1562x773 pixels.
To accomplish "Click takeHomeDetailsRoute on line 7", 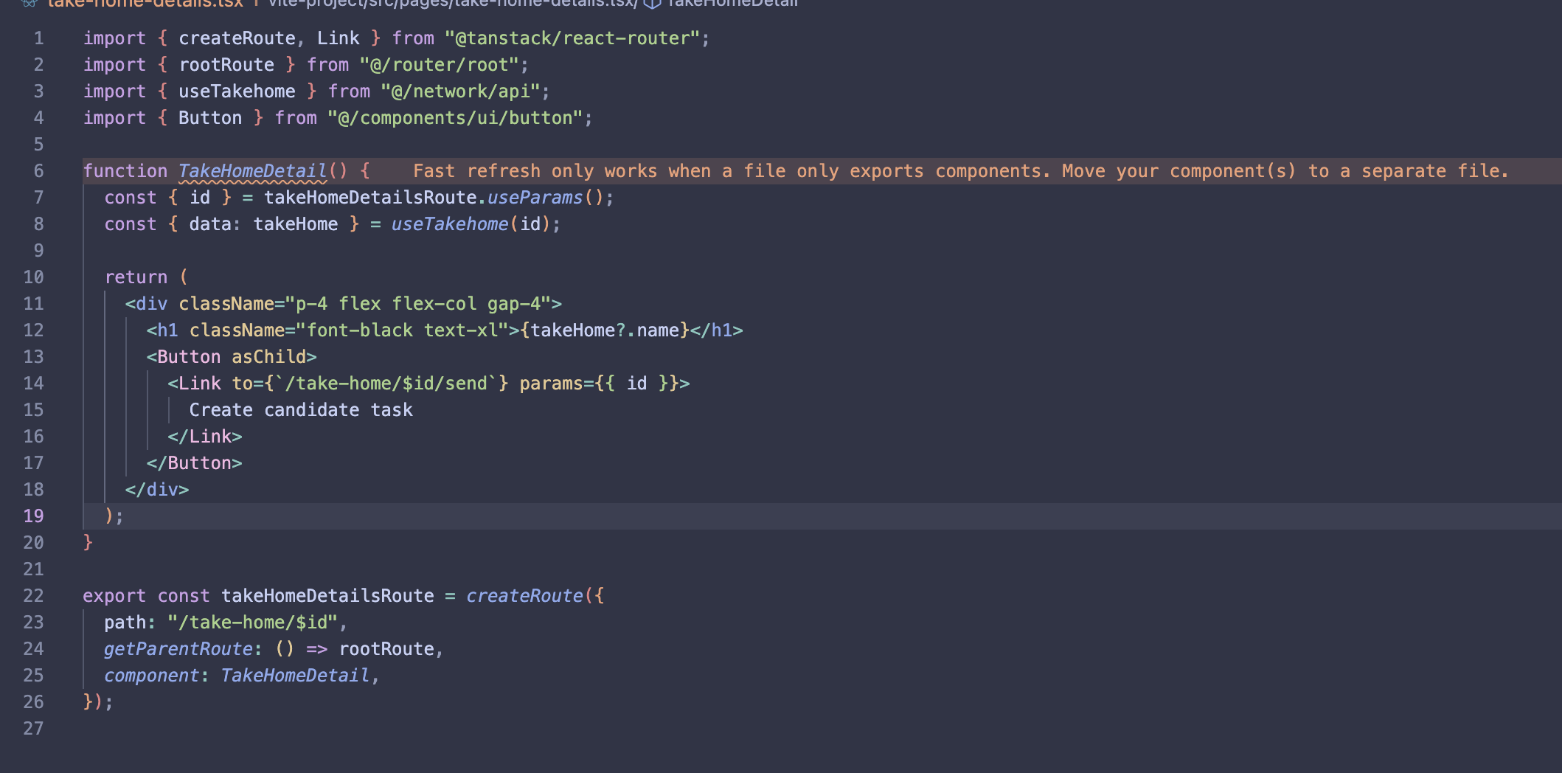I will (370, 198).
